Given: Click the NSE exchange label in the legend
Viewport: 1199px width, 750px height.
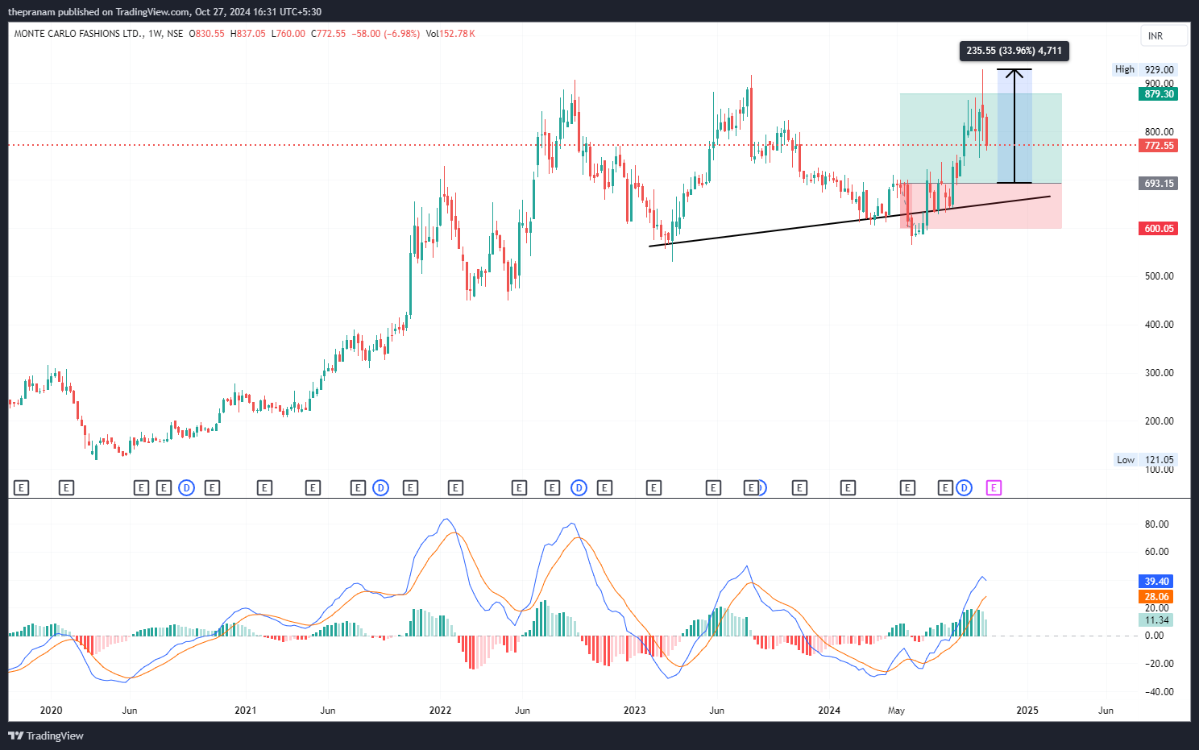Looking at the screenshot, I should [175, 34].
